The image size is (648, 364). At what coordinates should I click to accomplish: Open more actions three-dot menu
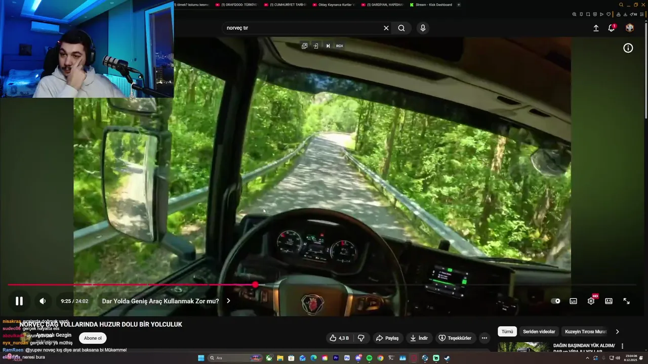484,338
